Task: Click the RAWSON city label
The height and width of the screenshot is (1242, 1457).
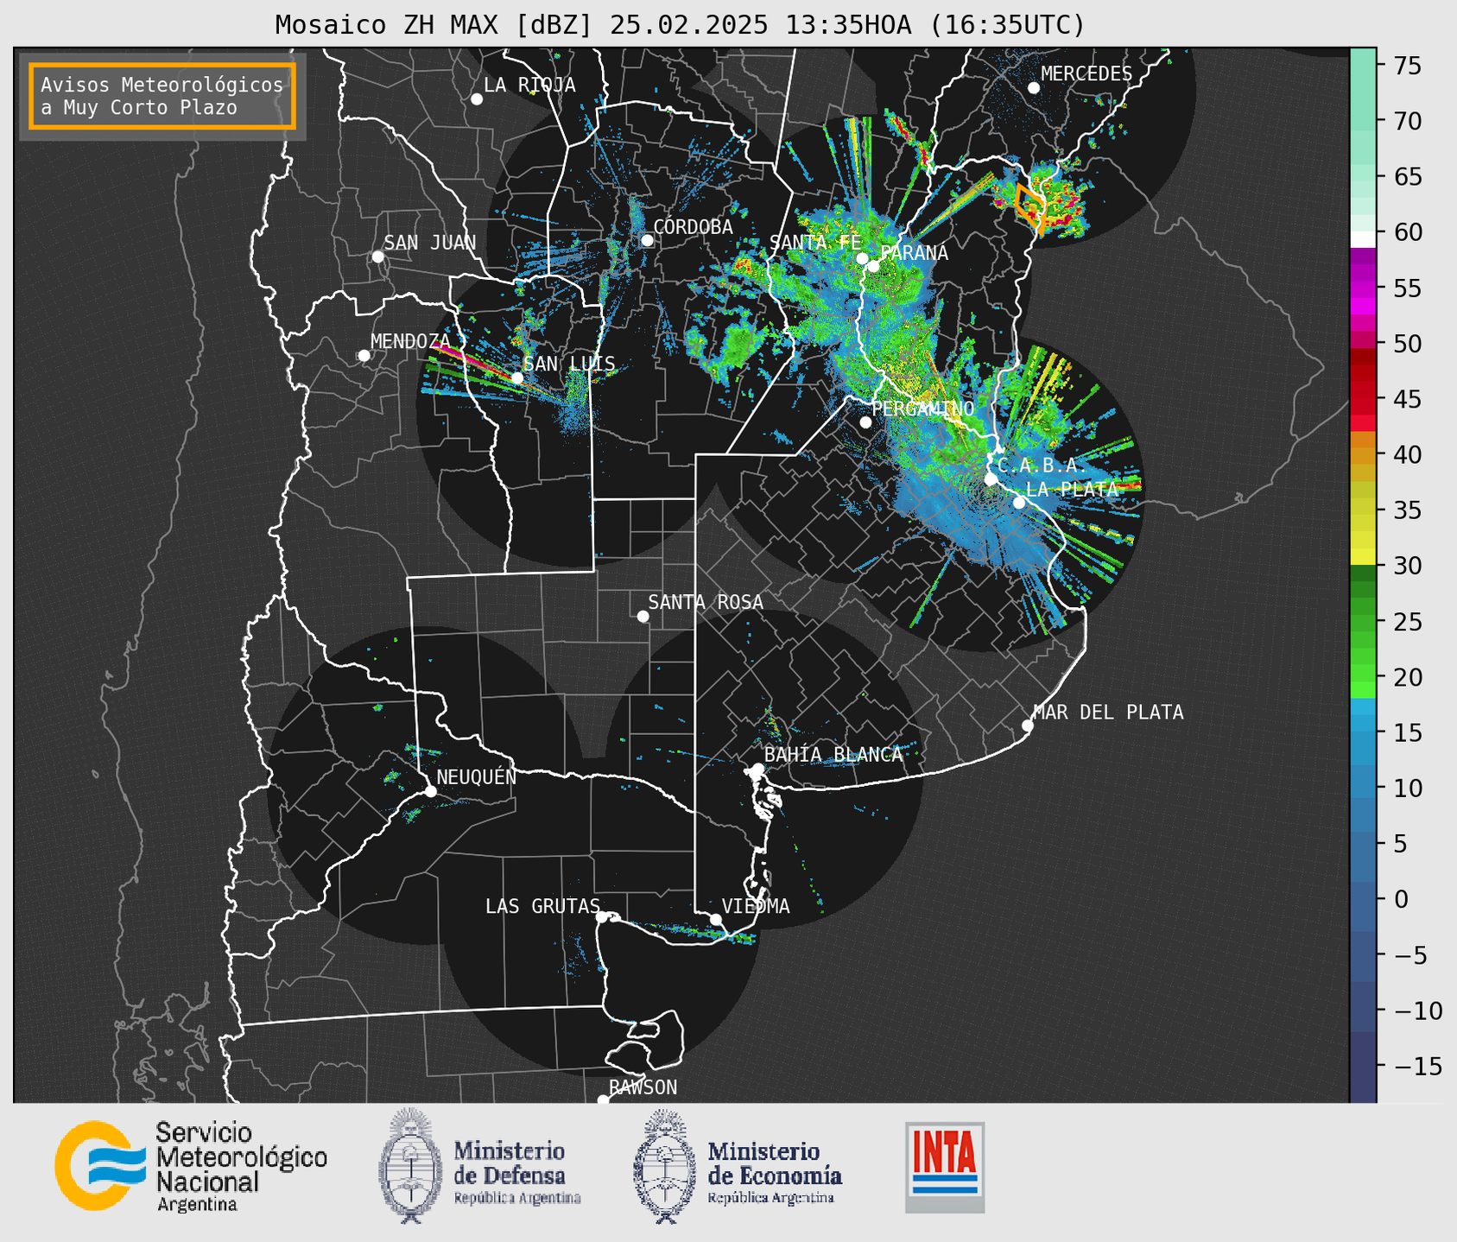Action: click(643, 1087)
